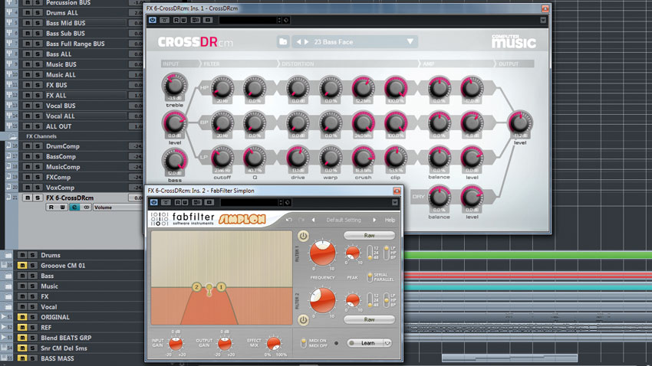Click filter node 1 in Simplon display
This screenshot has height=366, width=652.
[x=221, y=286]
